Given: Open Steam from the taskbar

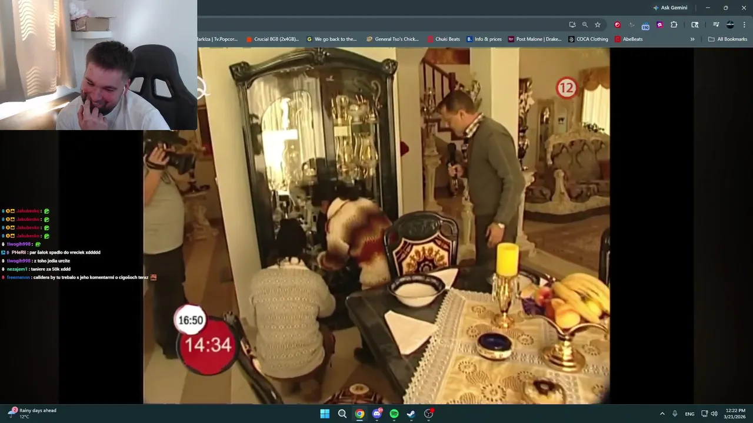Looking at the screenshot, I should 411,414.
